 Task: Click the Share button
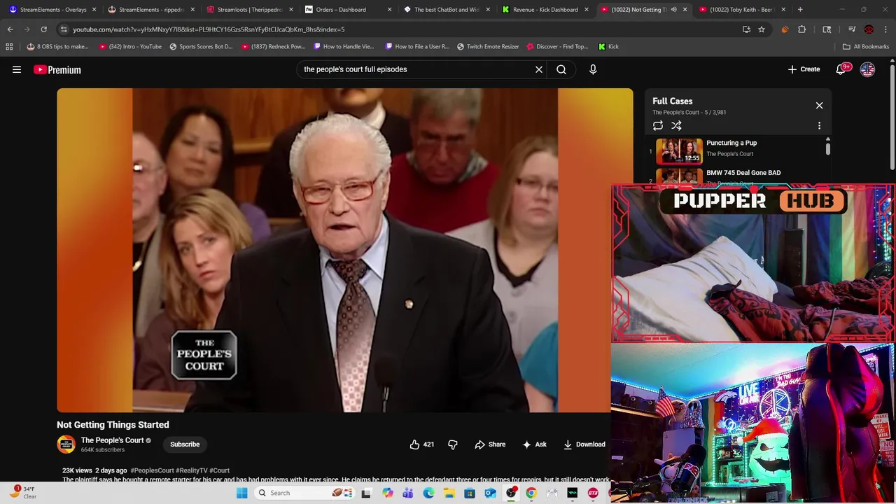tap(490, 444)
